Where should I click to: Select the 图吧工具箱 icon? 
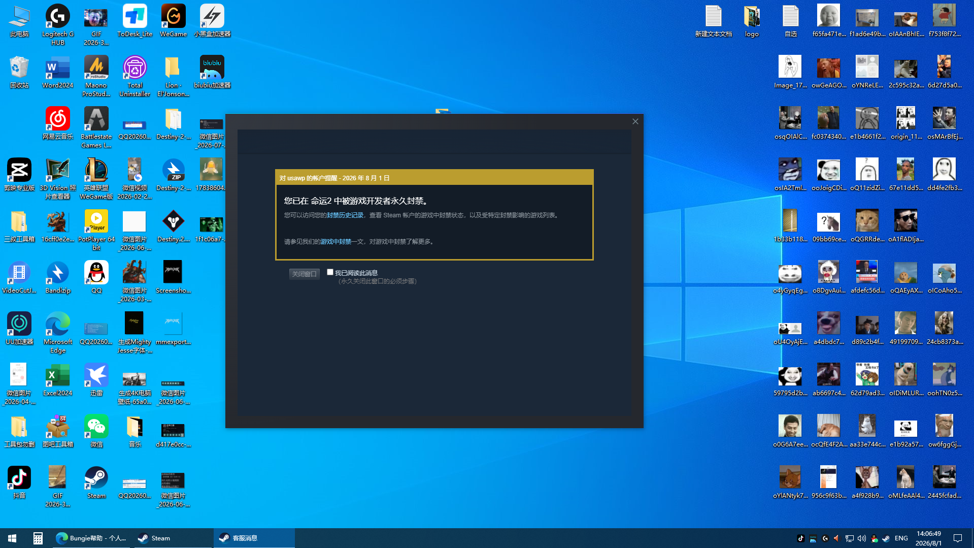[x=58, y=432]
